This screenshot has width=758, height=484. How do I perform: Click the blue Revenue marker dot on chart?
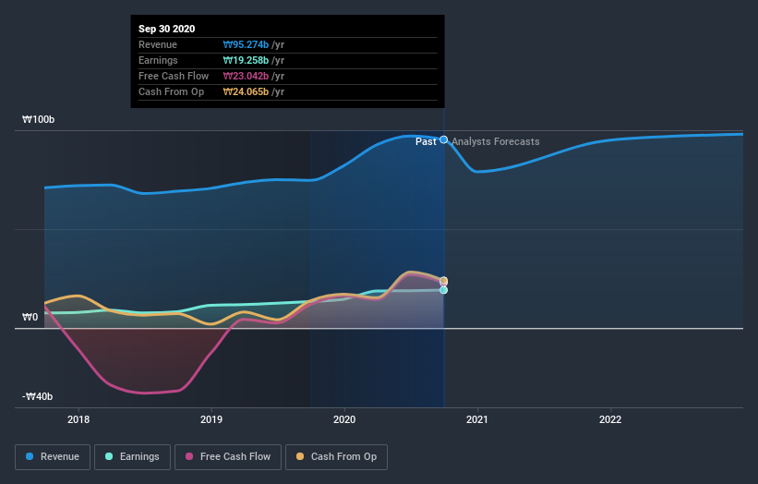point(444,139)
